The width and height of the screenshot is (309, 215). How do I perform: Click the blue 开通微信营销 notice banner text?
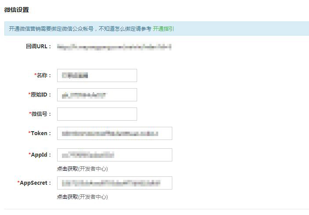79,29
